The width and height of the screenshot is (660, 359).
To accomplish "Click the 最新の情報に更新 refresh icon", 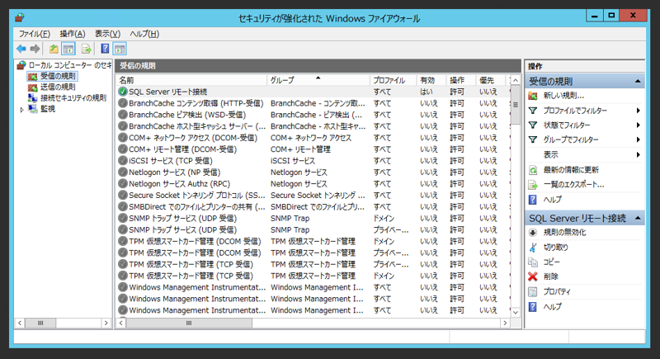I will [x=533, y=170].
